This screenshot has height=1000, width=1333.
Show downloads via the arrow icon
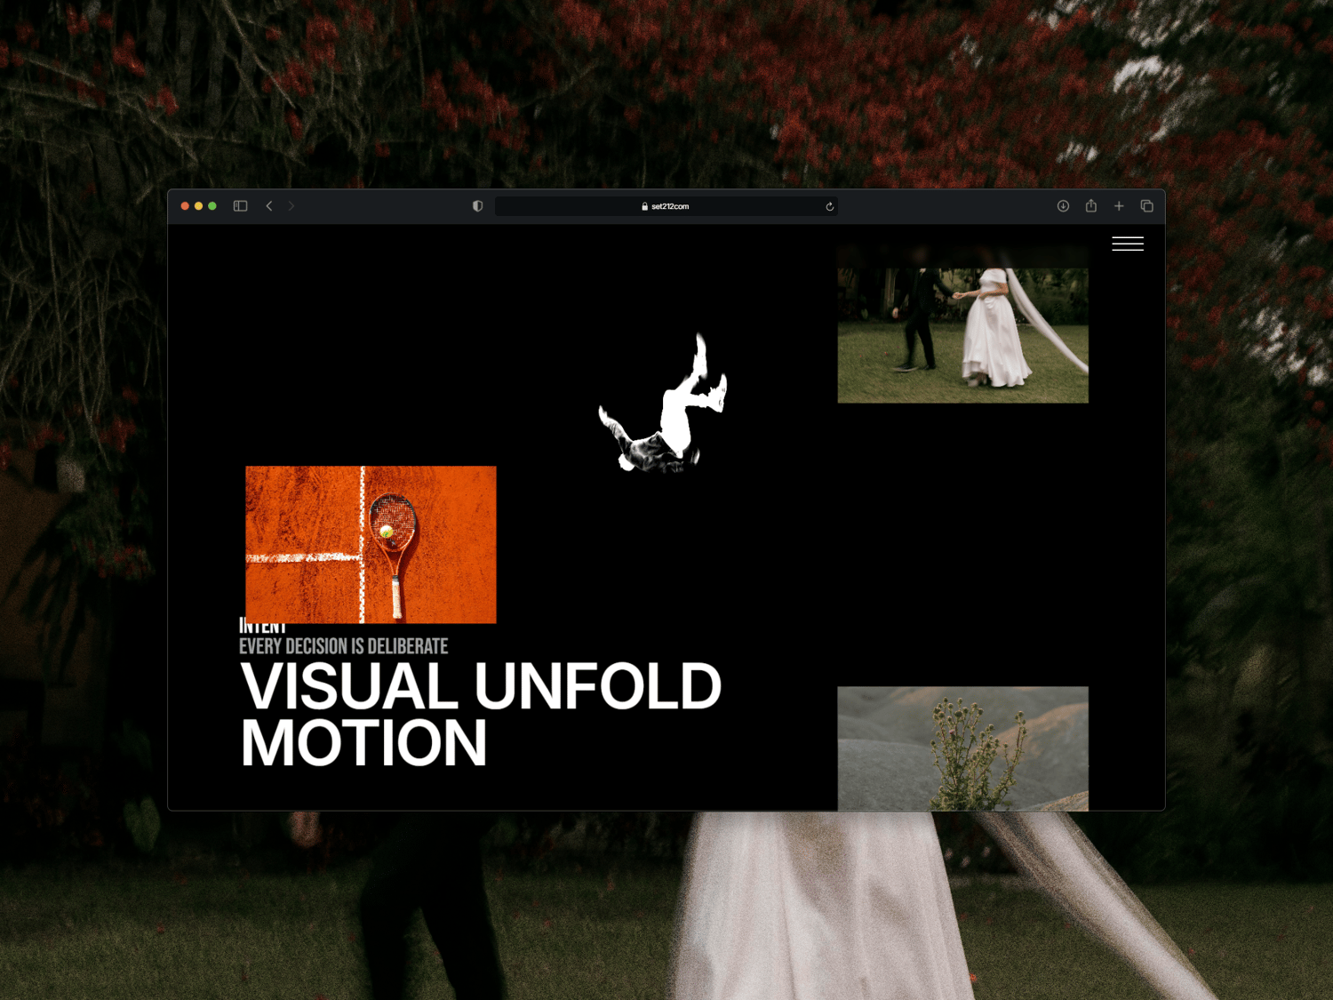(x=1063, y=206)
